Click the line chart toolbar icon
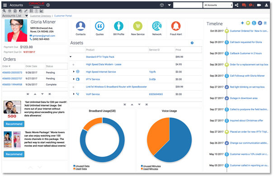 pyautogui.click(x=41, y=11)
